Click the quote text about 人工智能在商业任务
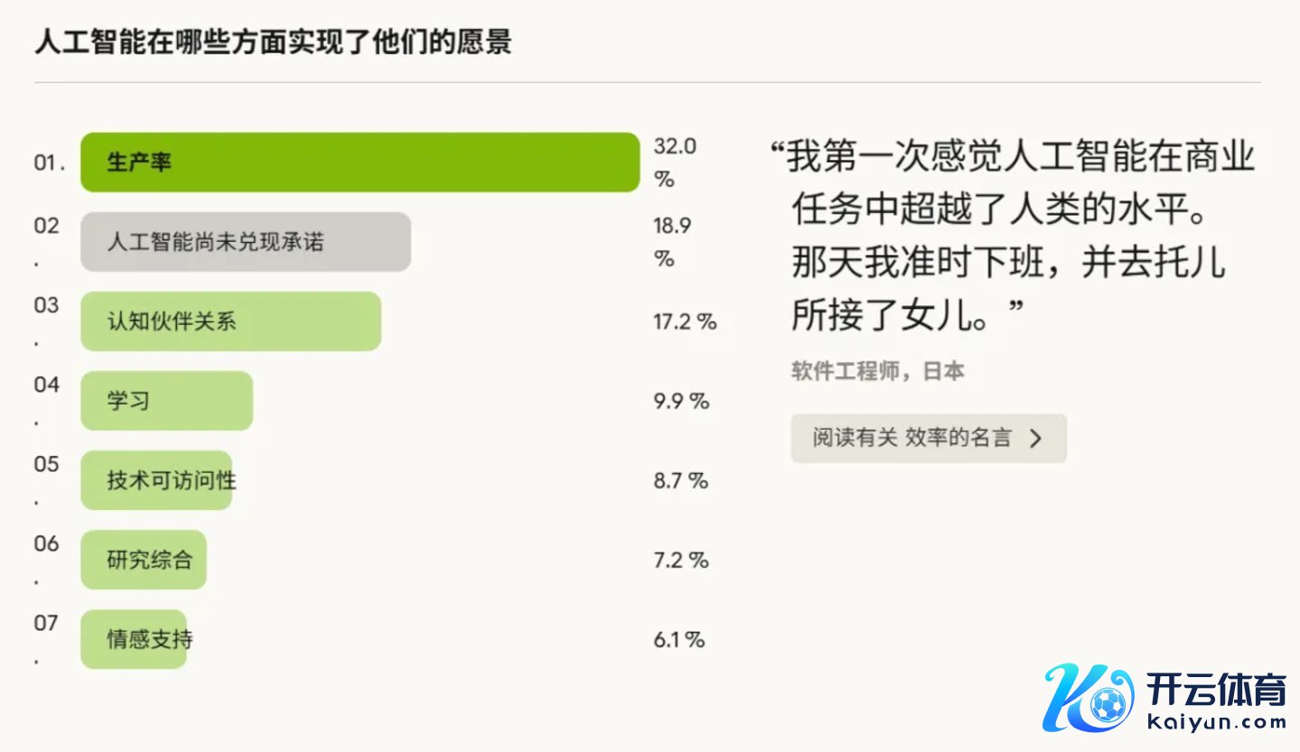The height and width of the screenshot is (752, 1300). coord(1012,236)
